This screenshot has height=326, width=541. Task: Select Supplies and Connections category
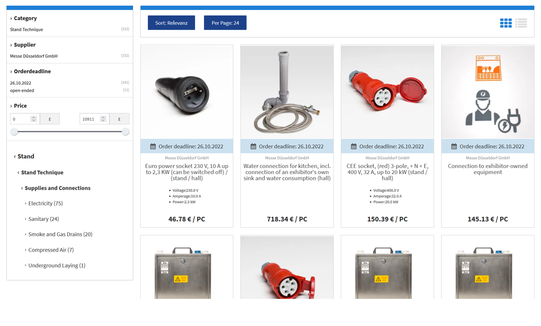pyautogui.click(x=56, y=188)
